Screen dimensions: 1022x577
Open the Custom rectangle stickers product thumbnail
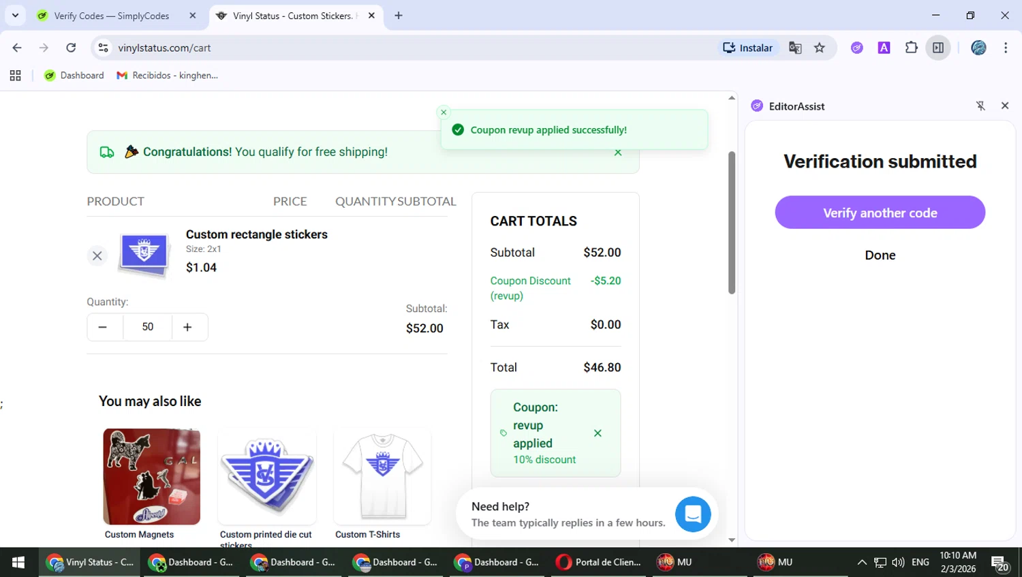pos(144,255)
